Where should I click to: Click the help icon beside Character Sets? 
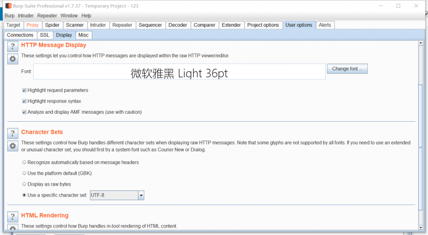click(13, 133)
